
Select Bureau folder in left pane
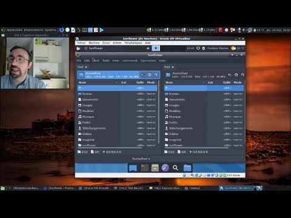tap(117, 94)
